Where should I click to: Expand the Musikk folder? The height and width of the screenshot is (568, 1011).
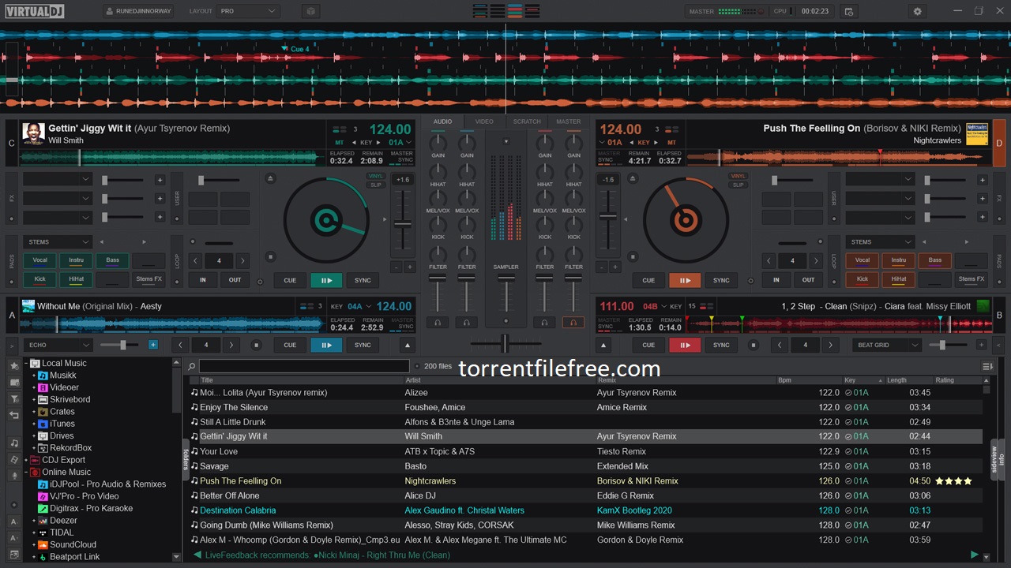coord(35,376)
